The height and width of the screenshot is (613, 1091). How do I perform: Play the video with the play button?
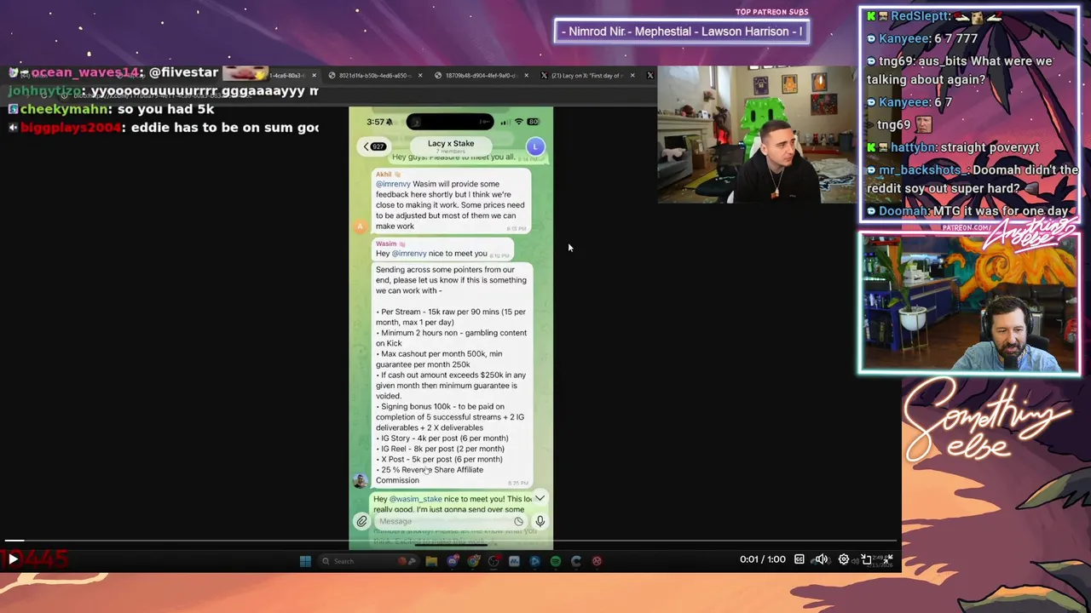[x=13, y=559]
